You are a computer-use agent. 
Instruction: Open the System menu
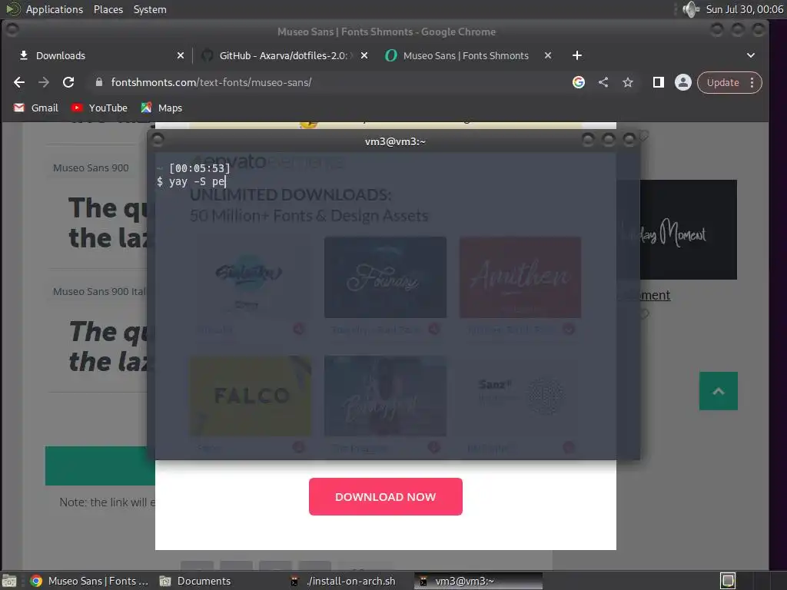[x=150, y=9]
